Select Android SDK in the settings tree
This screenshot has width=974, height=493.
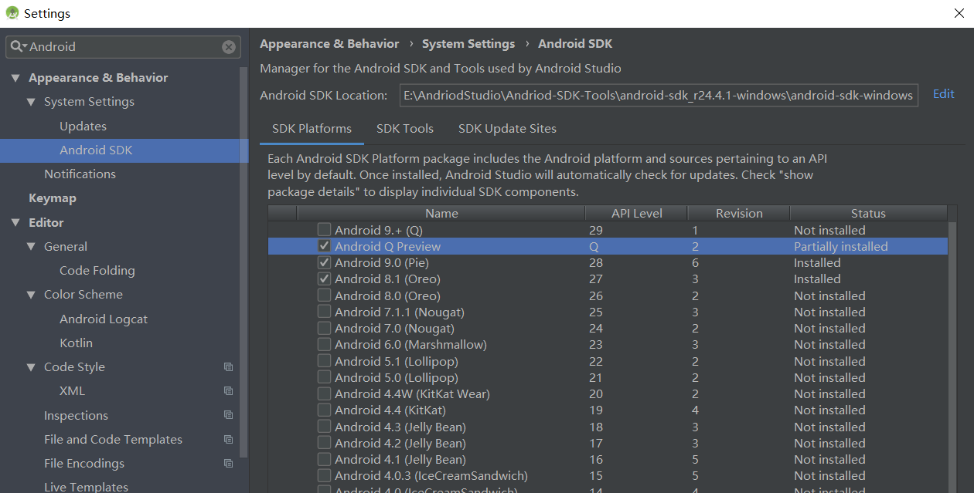point(124,150)
